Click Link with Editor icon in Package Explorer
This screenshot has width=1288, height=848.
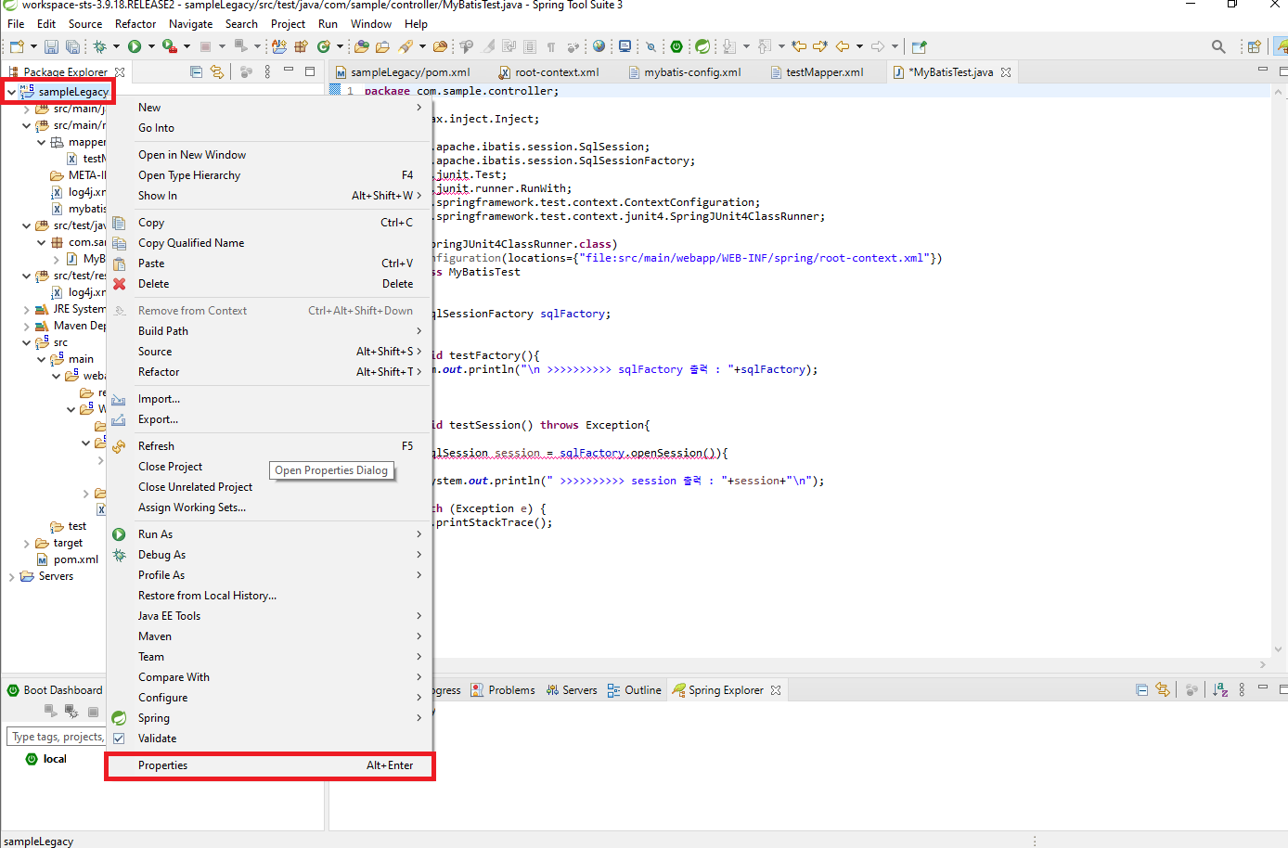(217, 71)
